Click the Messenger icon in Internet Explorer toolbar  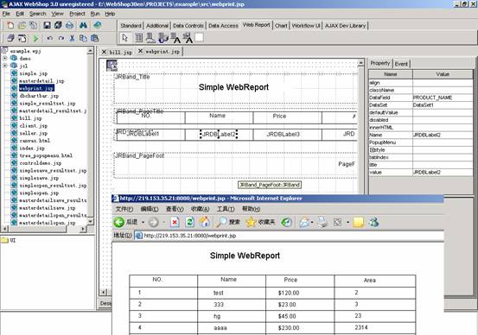[x=373, y=222]
